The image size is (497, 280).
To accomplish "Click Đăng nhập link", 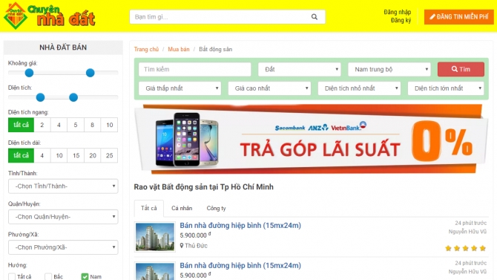I will click(x=397, y=12).
